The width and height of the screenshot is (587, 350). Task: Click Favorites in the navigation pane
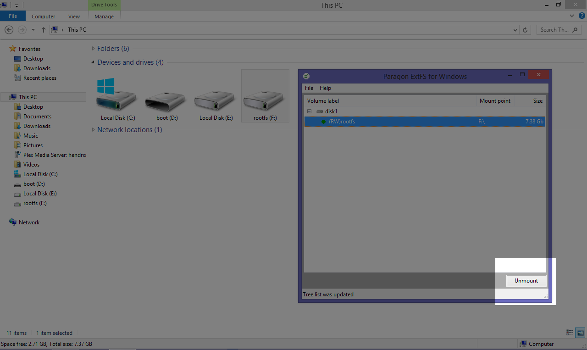click(29, 49)
